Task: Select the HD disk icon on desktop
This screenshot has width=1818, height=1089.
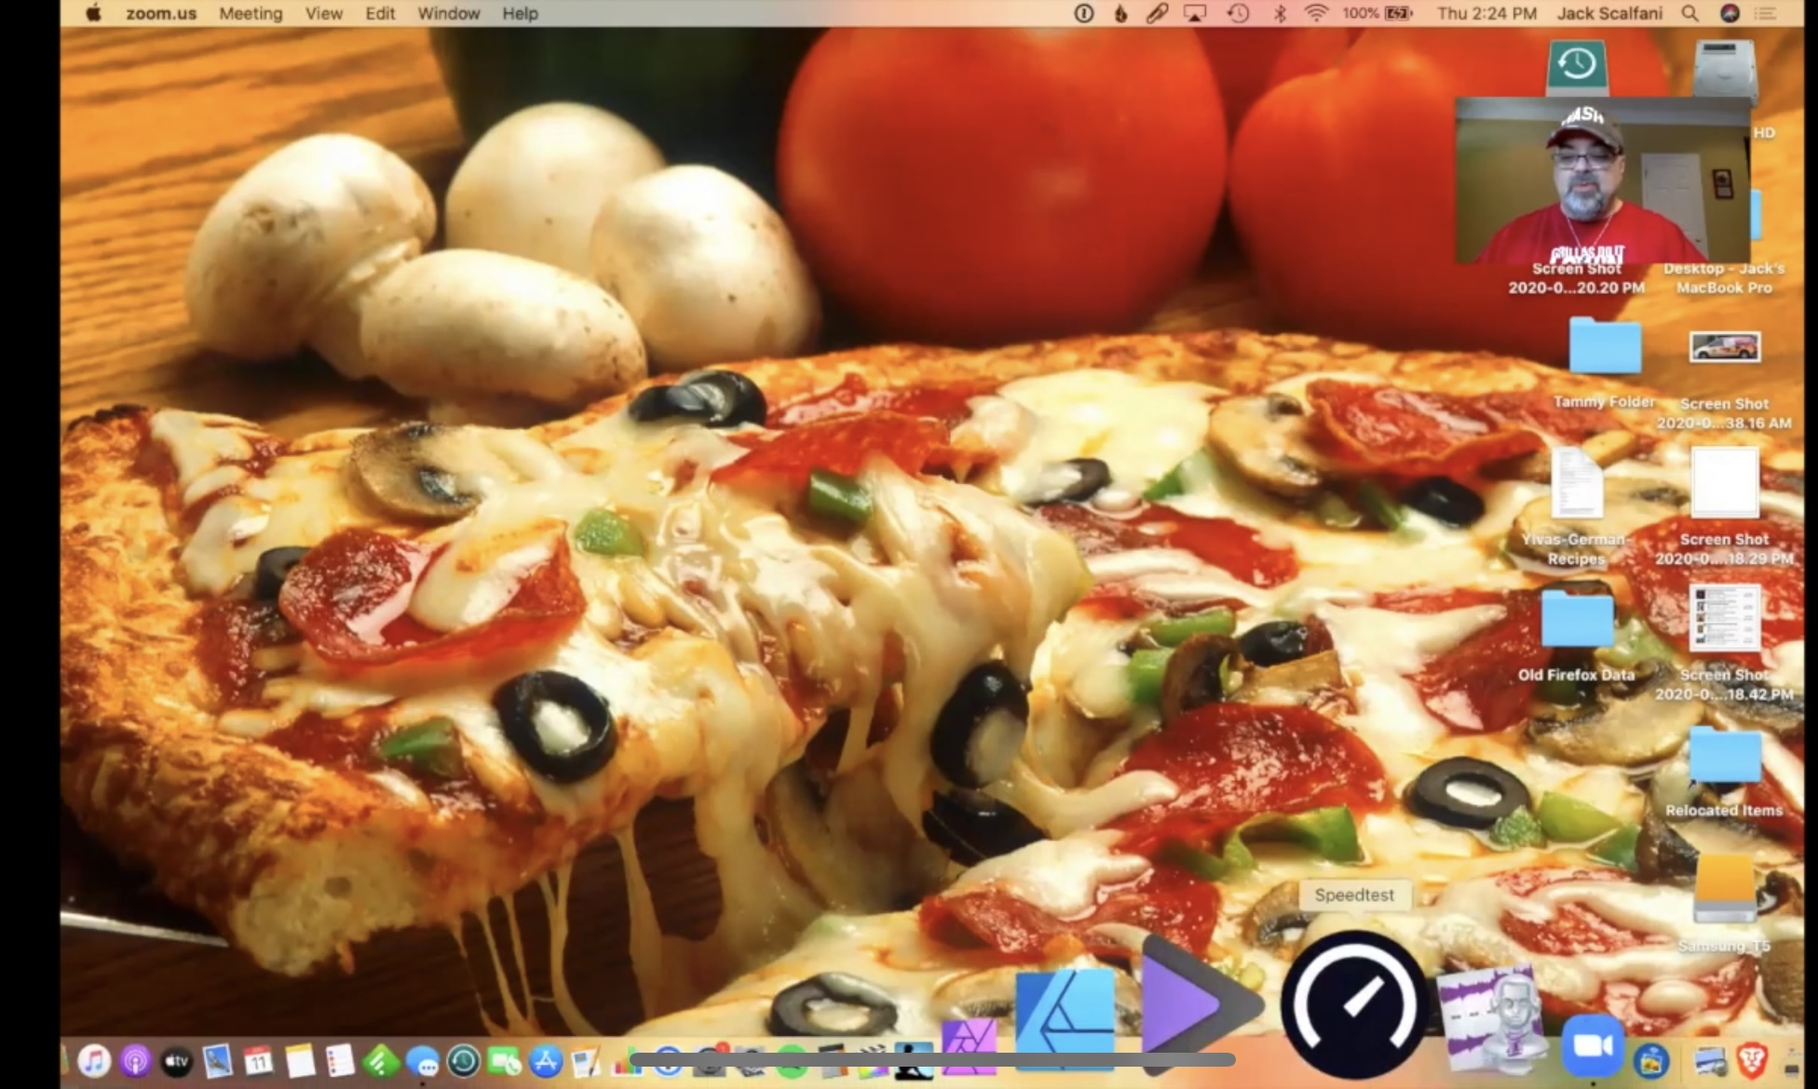Action: tap(1725, 68)
